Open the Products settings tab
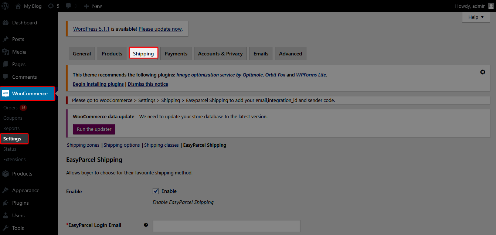This screenshot has width=496, height=235. pyautogui.click(x=112, y=54)
